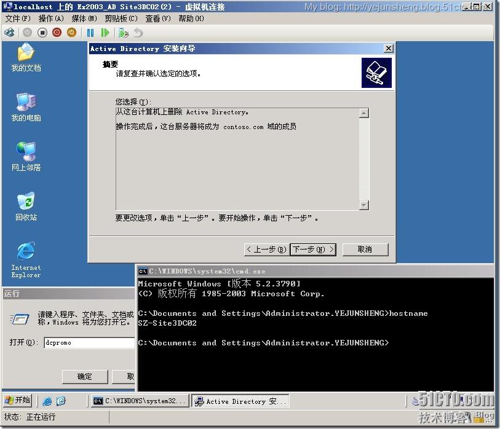Select 我的文档 desktop icon

click(x=26, y=58)
